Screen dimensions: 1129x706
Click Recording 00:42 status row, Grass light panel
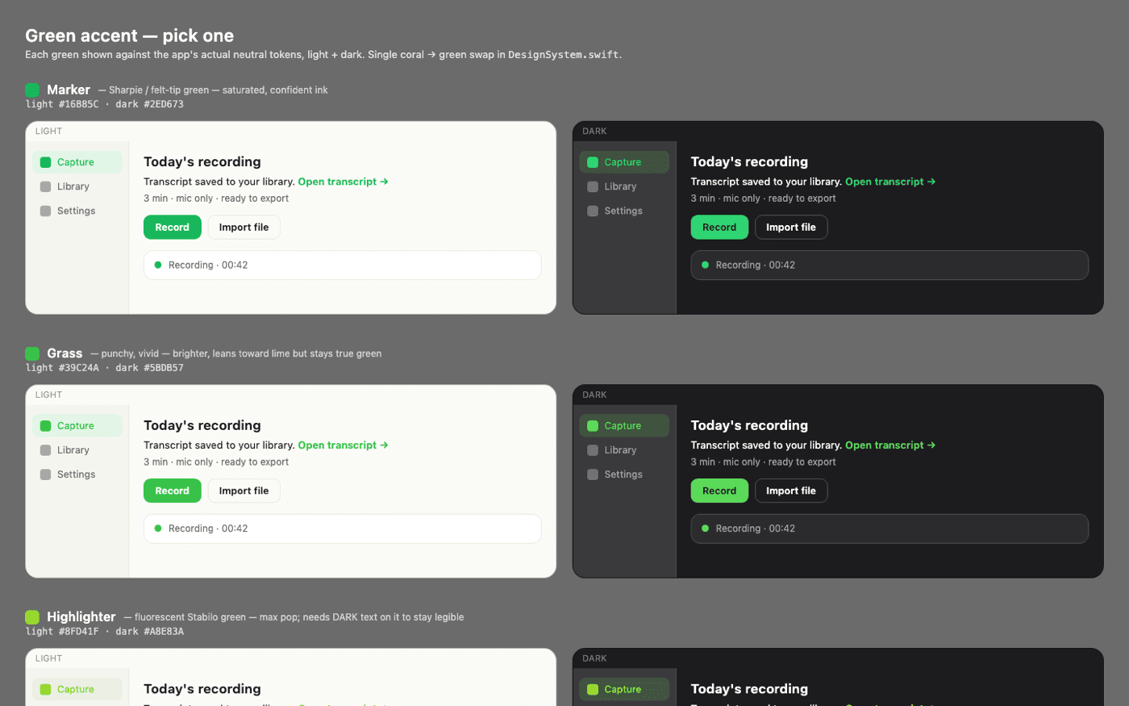pyautogui.click(x=343, y=528)
